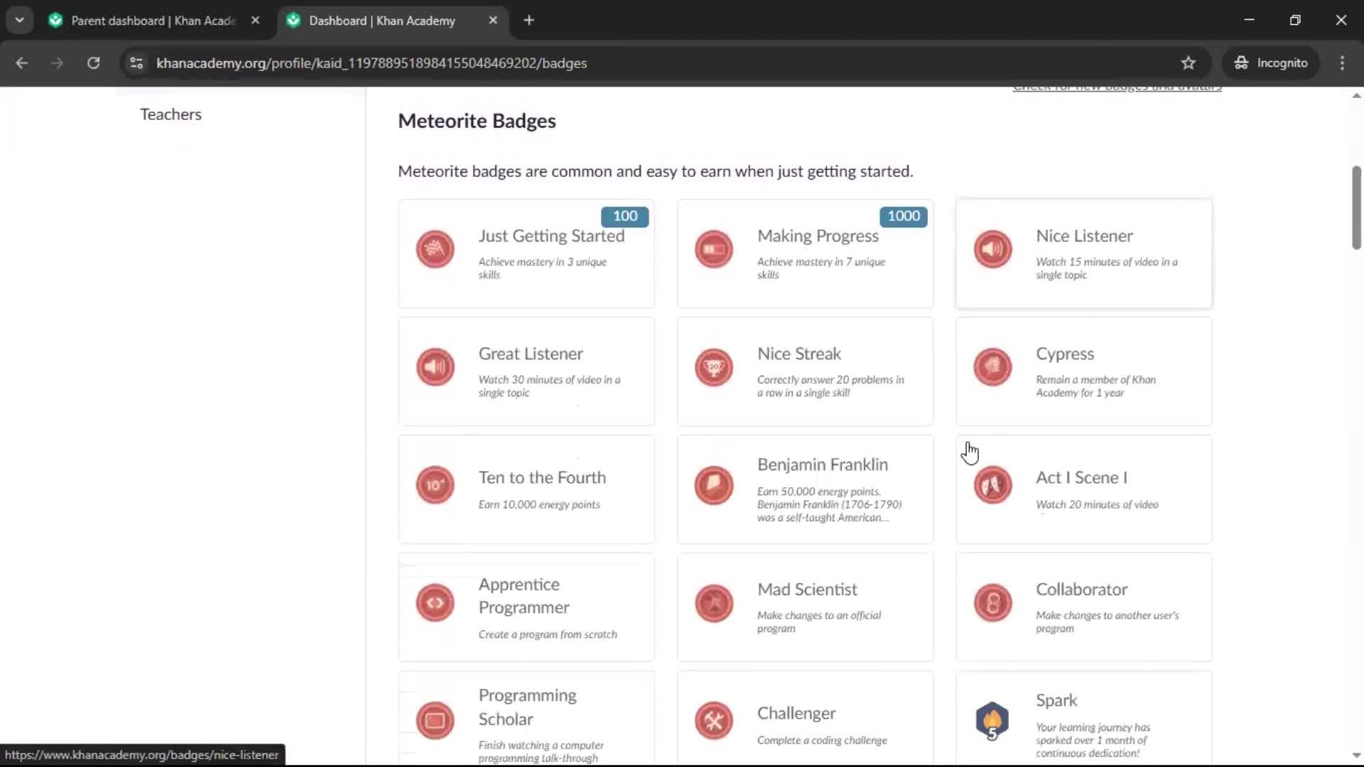Click the Benjamin Franklin badge icon

pyautogui.click(x=713, y=485)
